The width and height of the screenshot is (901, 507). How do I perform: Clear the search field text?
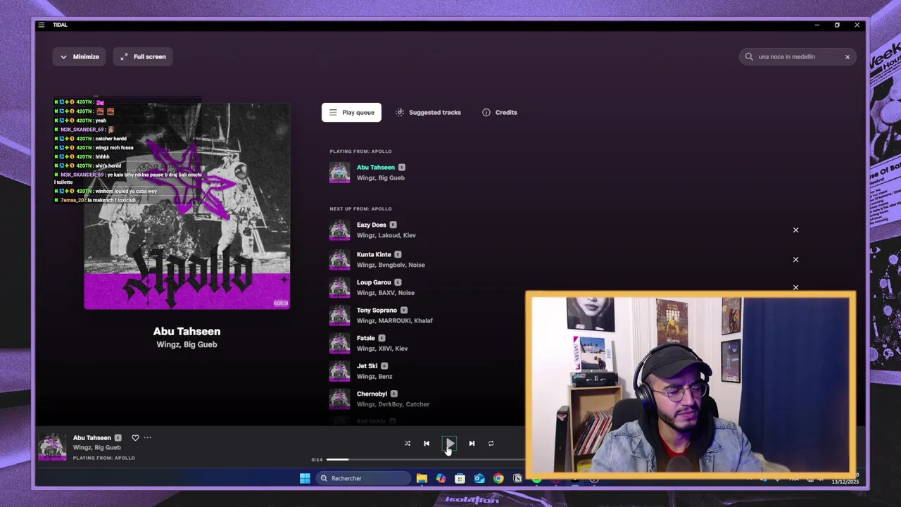point(848,57)
